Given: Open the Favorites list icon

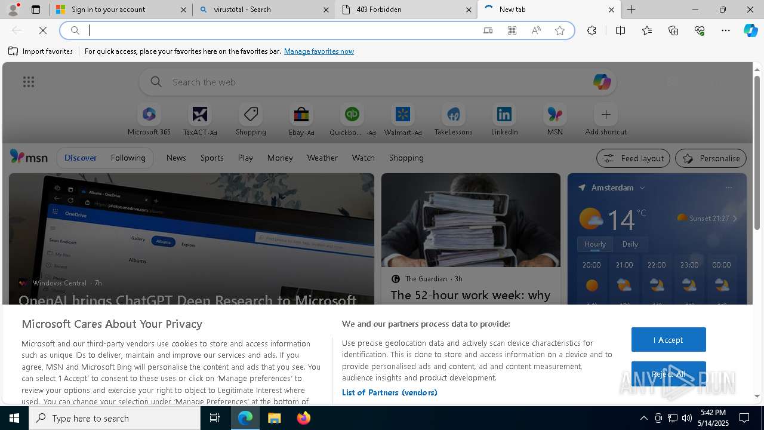Looking at the screenshot, I should click(647, 30).
